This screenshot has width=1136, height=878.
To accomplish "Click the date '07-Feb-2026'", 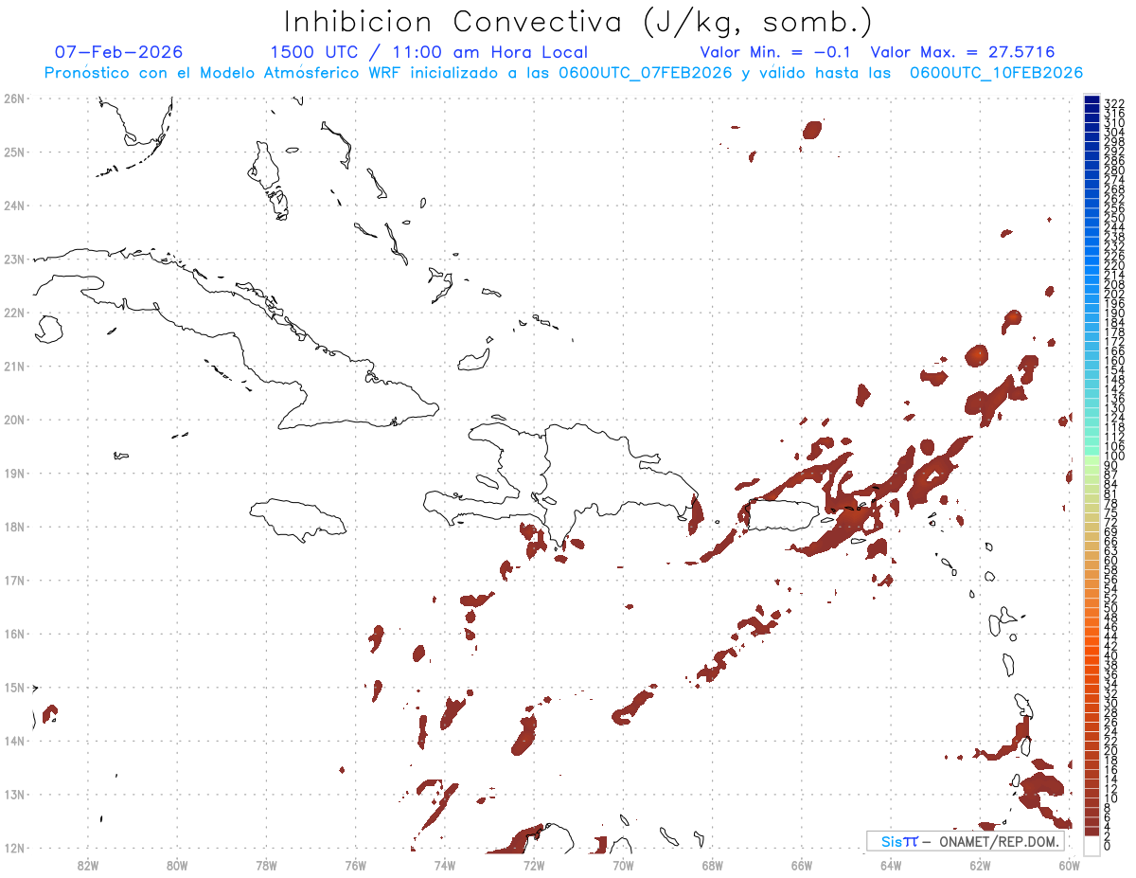I will point(118,52).
